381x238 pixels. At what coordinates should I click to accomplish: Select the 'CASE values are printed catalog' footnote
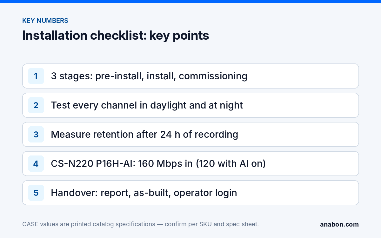140,224
